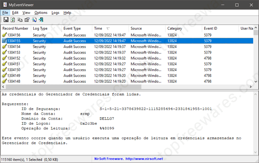Open the Logs menu

tap(55, 12)
